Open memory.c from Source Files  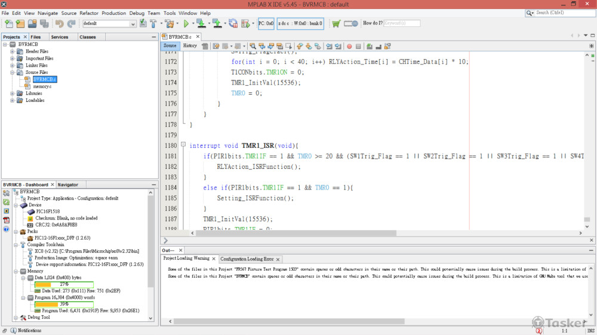(x=42, y=86)
